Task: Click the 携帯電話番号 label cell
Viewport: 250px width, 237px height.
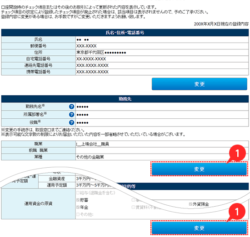Action: pyautogui.click(x=38, y=72)
